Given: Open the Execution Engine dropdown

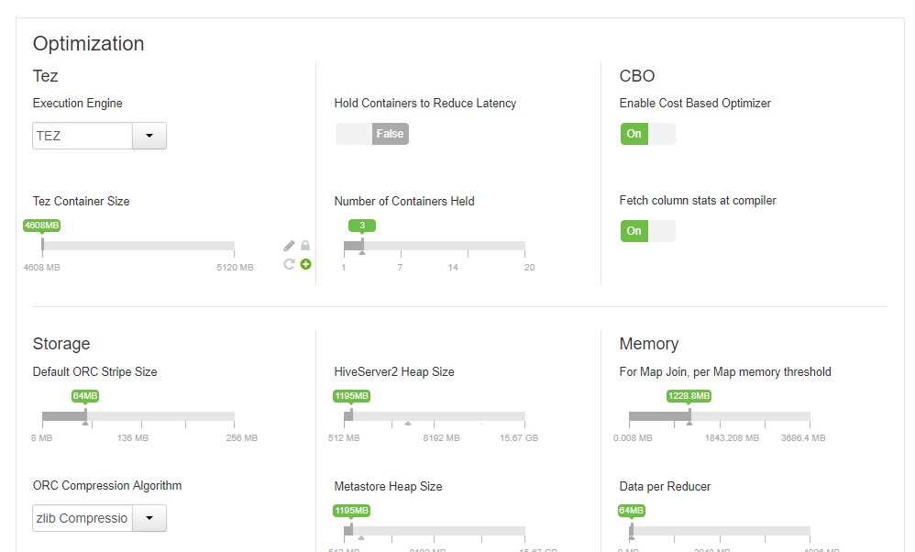Looking at the screenshot, I should 149,136.
